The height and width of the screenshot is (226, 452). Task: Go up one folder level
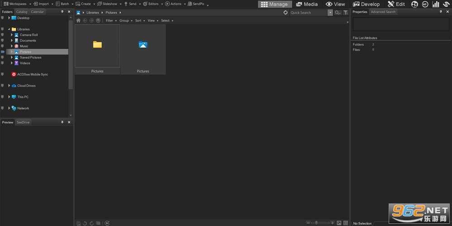click(98, 20)
